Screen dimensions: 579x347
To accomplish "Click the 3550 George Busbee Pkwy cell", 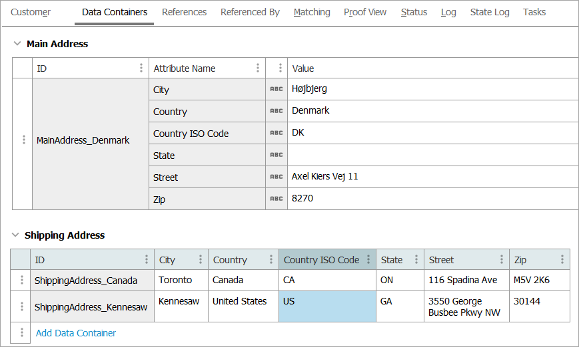I will pyautogui.click(x=467, y=306).
